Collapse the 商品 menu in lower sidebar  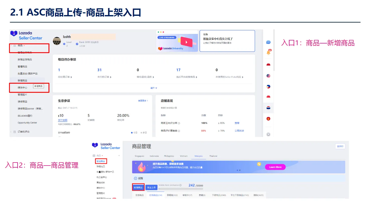[119, 155]
